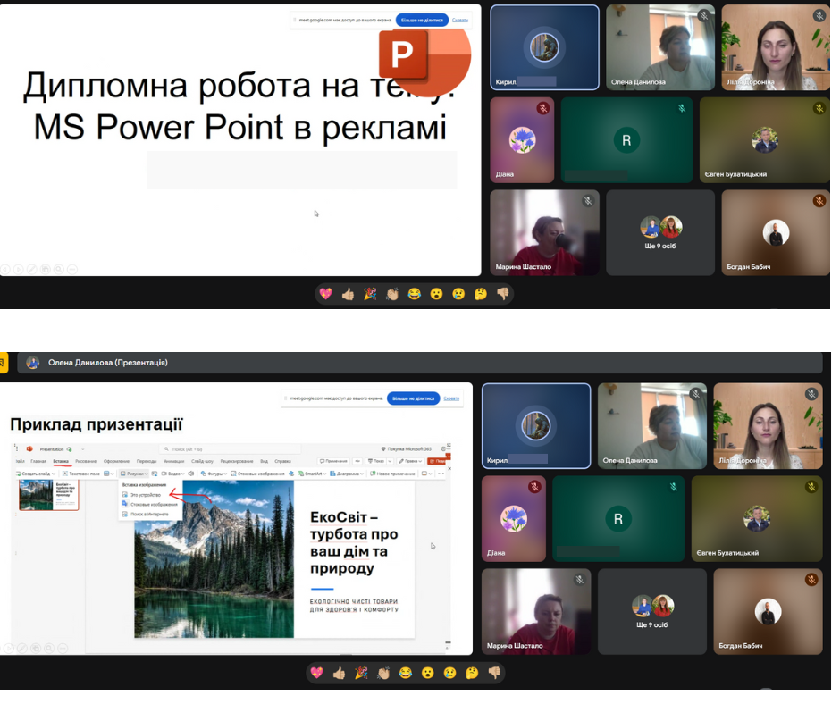
Task: Send surprised face reaction in top screenshot
Action: [x=437, y=294]
